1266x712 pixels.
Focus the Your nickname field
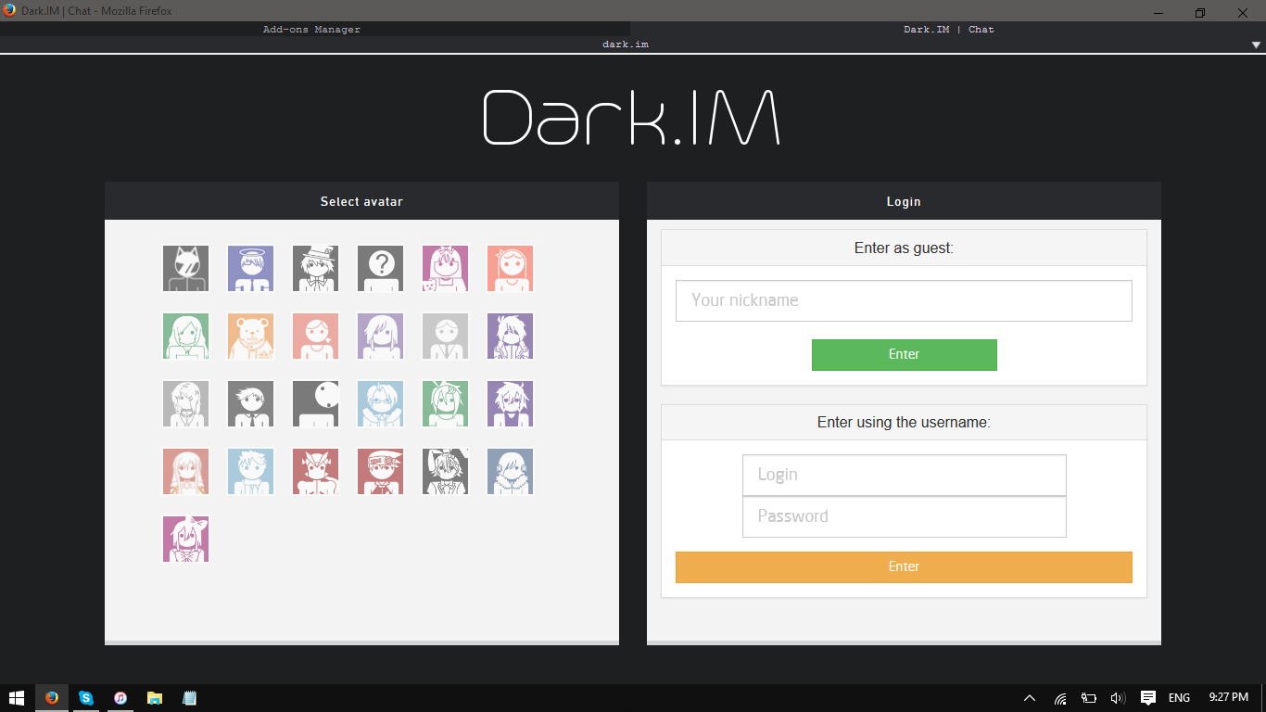[x=904, y=300]
